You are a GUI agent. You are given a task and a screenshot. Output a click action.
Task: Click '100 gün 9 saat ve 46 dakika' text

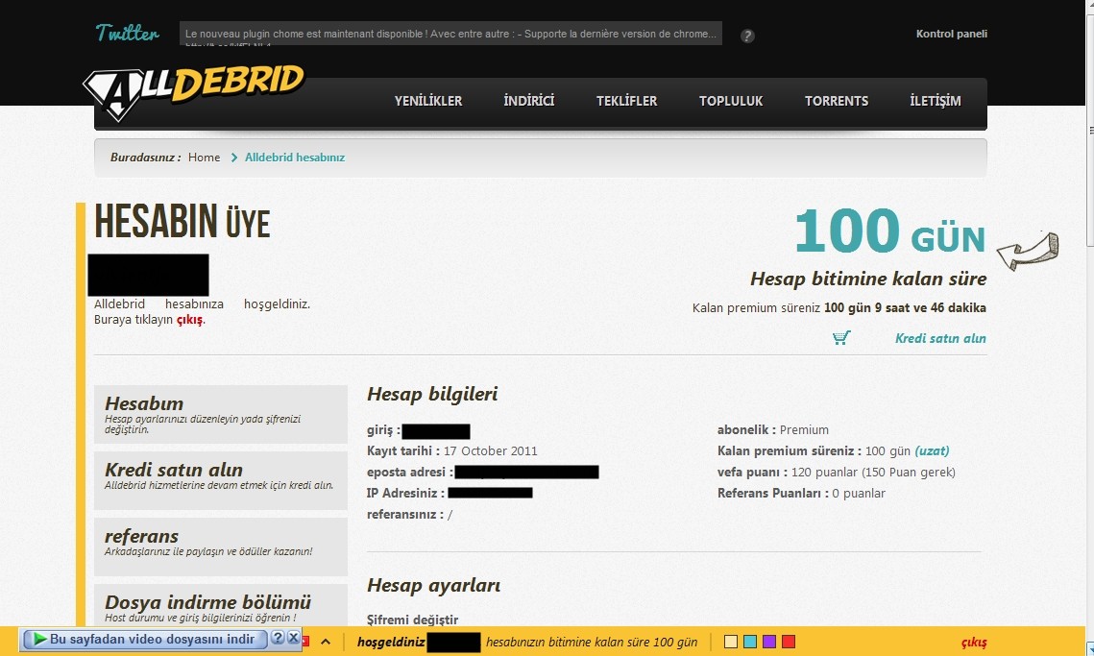905,307
